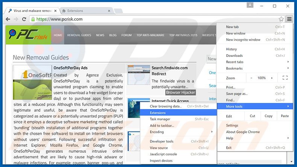Increase zoom with the plus button

271,78
